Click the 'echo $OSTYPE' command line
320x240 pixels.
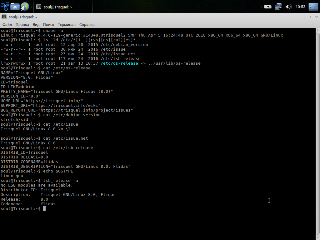click(37, 172)
